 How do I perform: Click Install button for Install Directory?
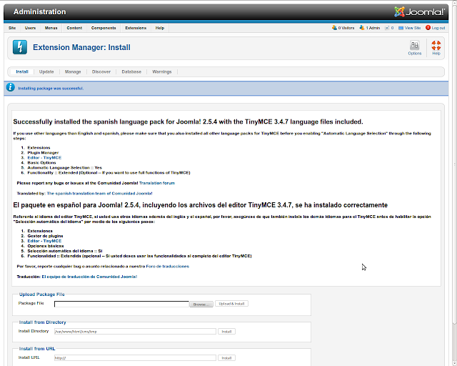227,332
